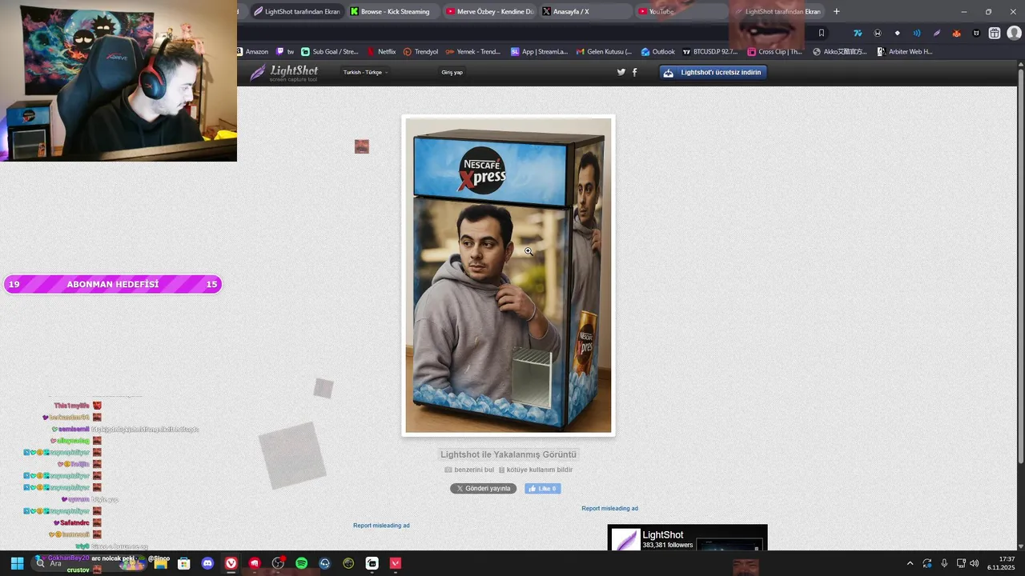
Task: Open the Anasayfa / X tab
Action: (x=585, y=11)
